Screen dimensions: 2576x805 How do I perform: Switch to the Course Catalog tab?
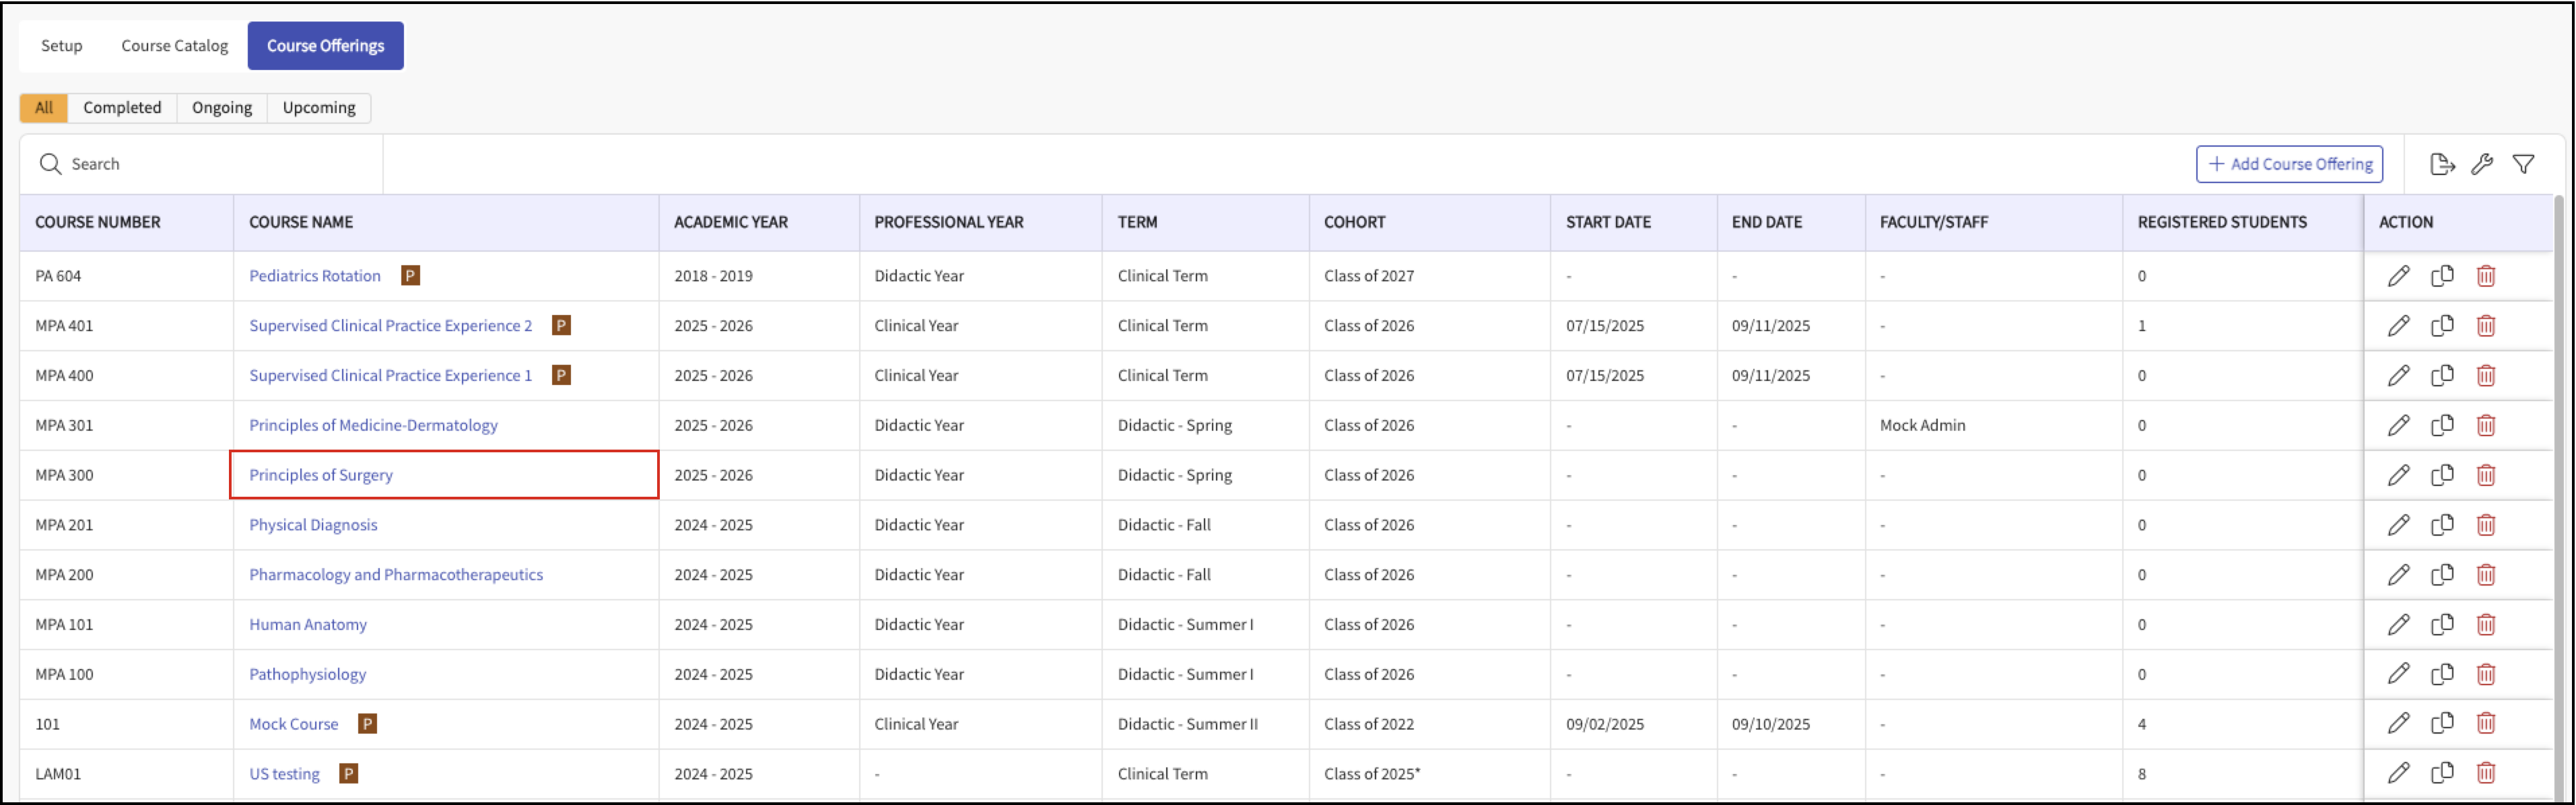[174, 46]
